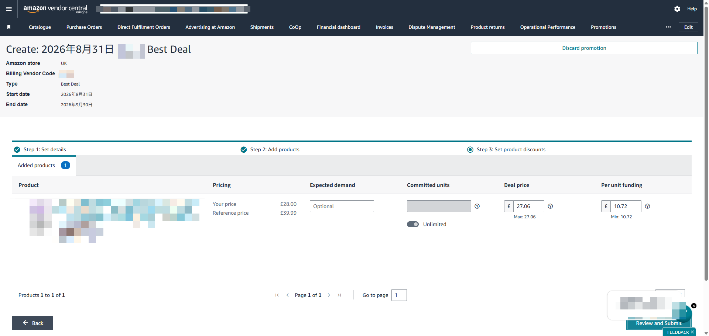Click the next page chevron
The width and height of the screenshot is (709, 336).
[329, 295]
